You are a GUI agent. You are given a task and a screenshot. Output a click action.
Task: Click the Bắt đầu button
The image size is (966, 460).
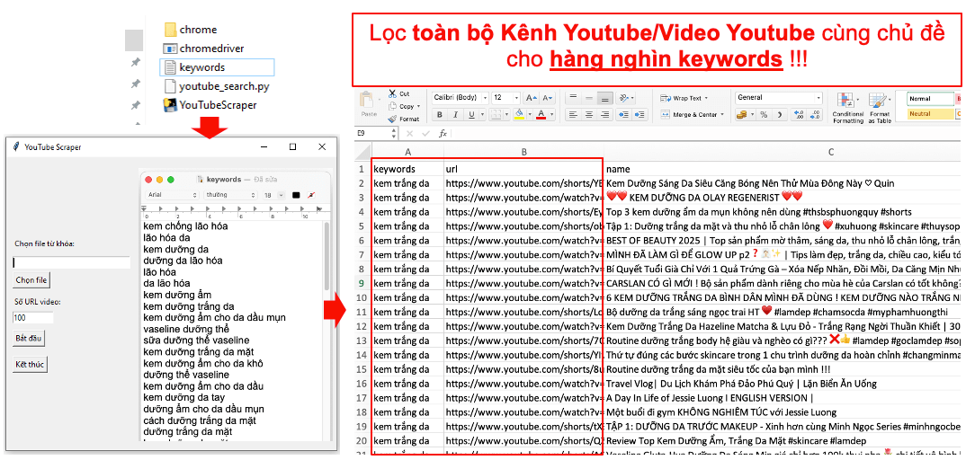click(x=29, y=339)
